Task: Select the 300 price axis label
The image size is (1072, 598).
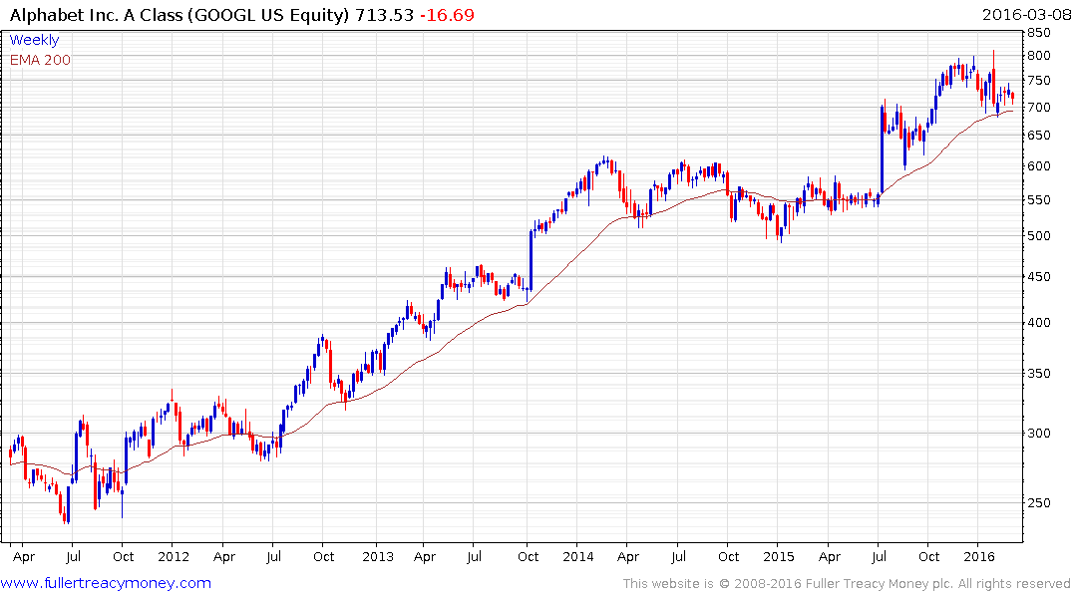Action: [x=1038, y=433]
